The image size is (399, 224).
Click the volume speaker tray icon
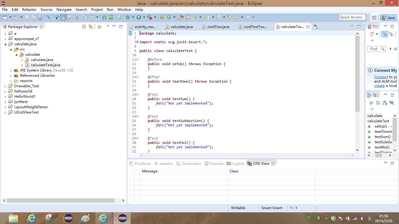tap(362, 218)
